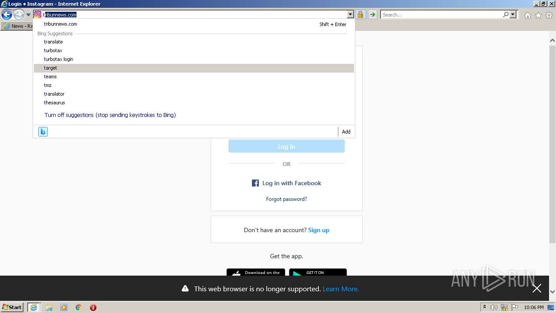Click the Add search provider button
556x313 pixels.
[x=346, y=132]
